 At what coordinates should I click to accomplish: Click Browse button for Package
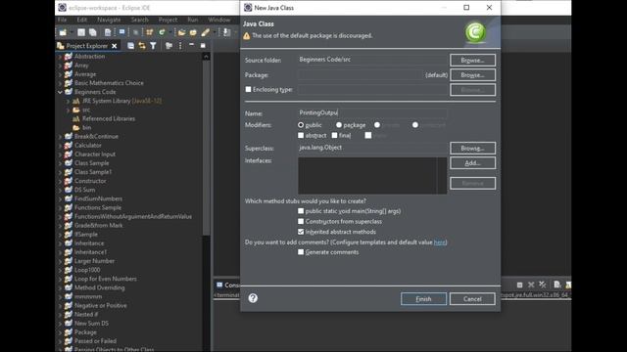(472, 74)
